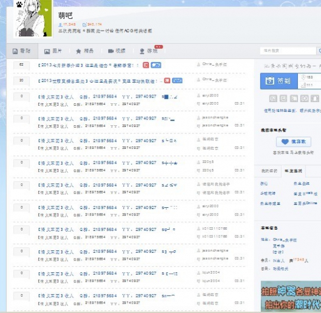This screenshot has width=321, height=313.
Task: Open the 游戏 games tab
Action: tap(148, 51)
